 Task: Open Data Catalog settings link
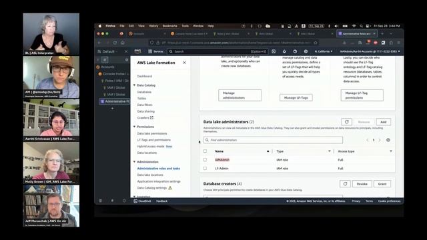(x=152, y=188)
